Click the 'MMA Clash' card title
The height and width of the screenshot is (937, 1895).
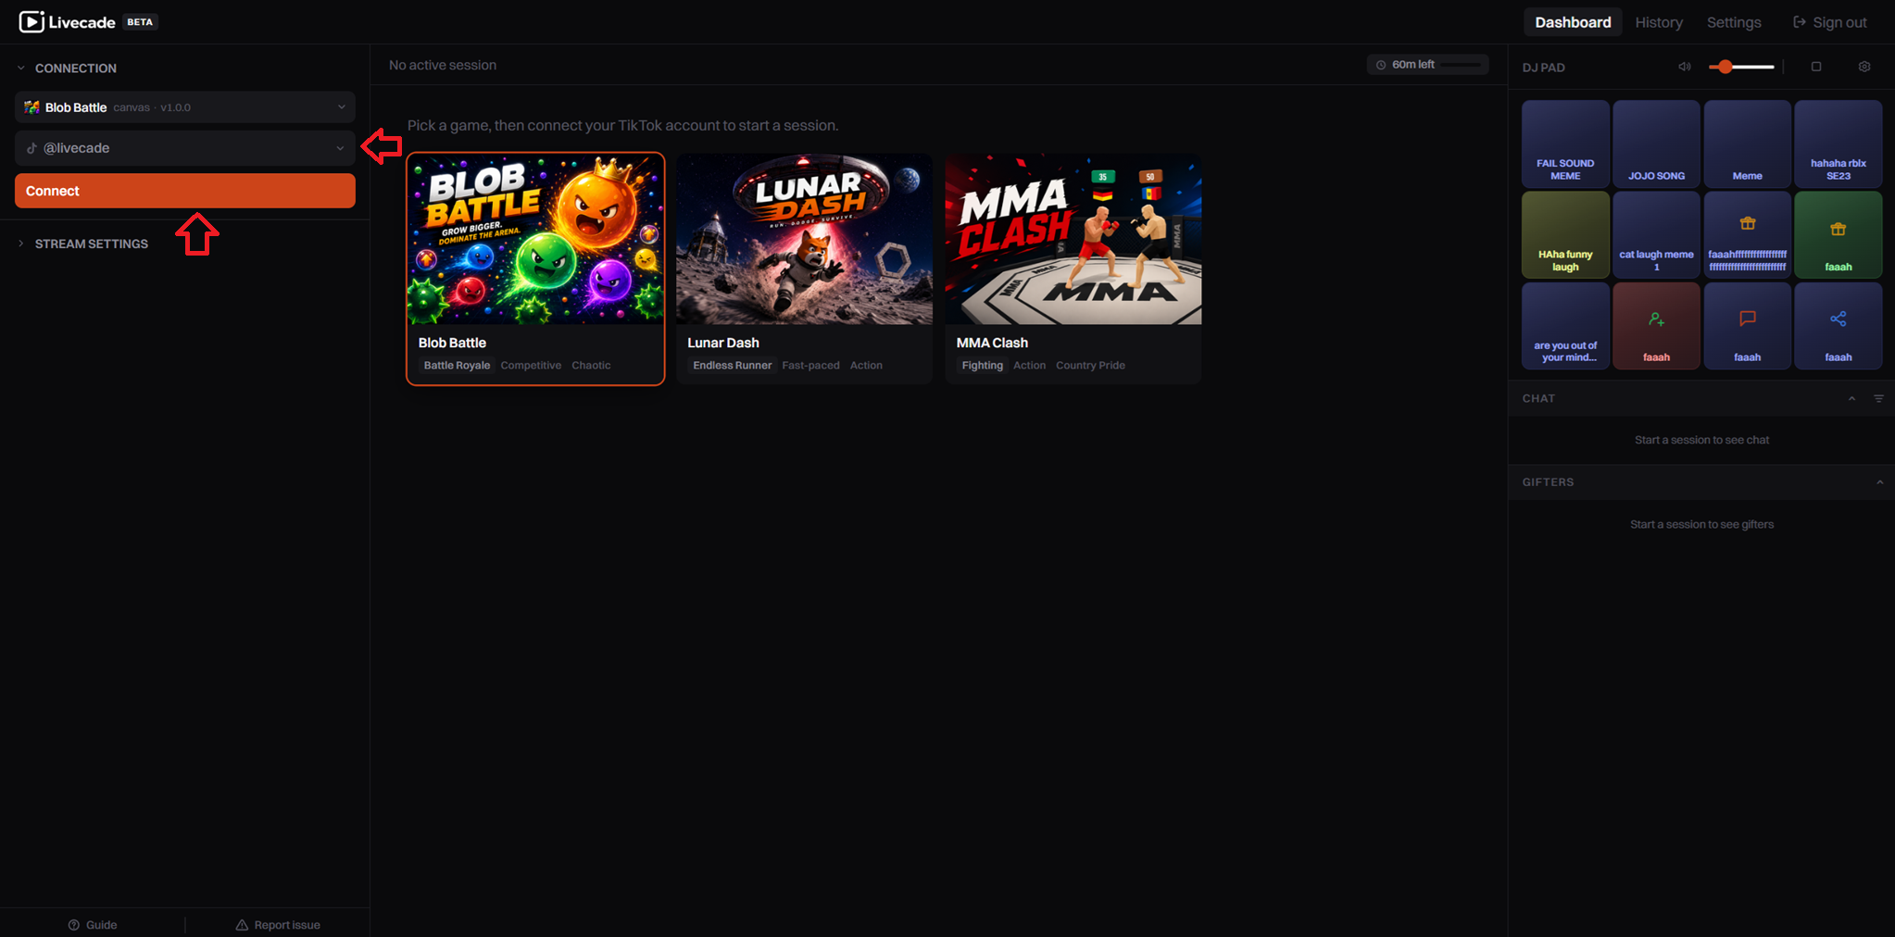pyautogui.click(x=992, y=343)
